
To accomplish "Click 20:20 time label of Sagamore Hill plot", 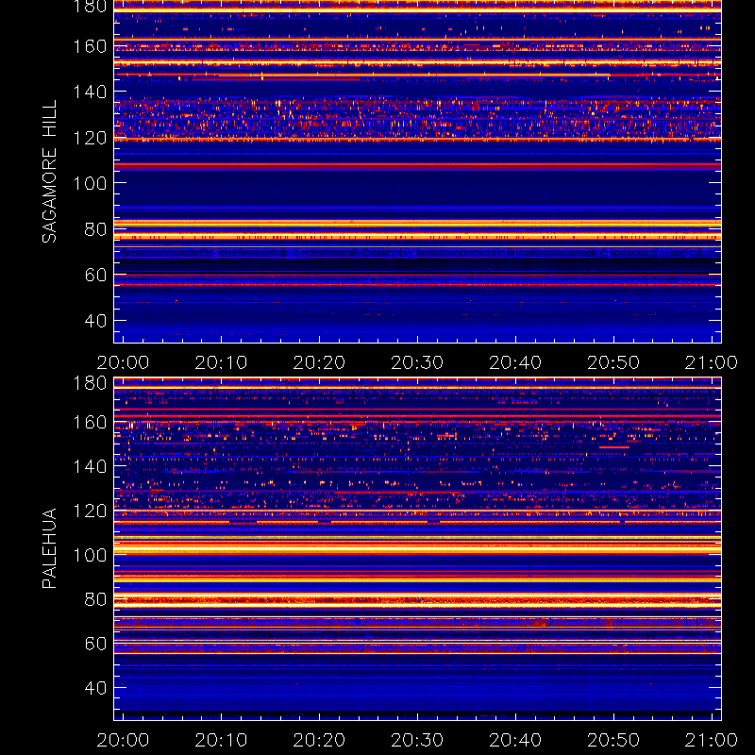I will coord(319,362).
